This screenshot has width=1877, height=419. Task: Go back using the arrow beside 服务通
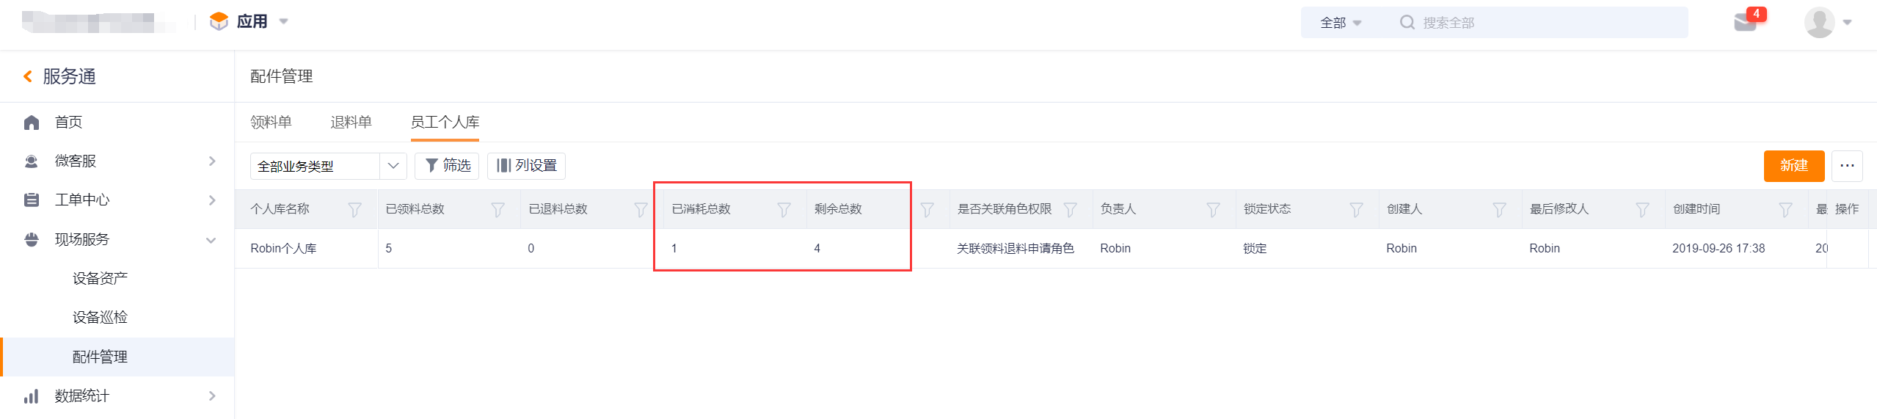click(x=28, y=76)
